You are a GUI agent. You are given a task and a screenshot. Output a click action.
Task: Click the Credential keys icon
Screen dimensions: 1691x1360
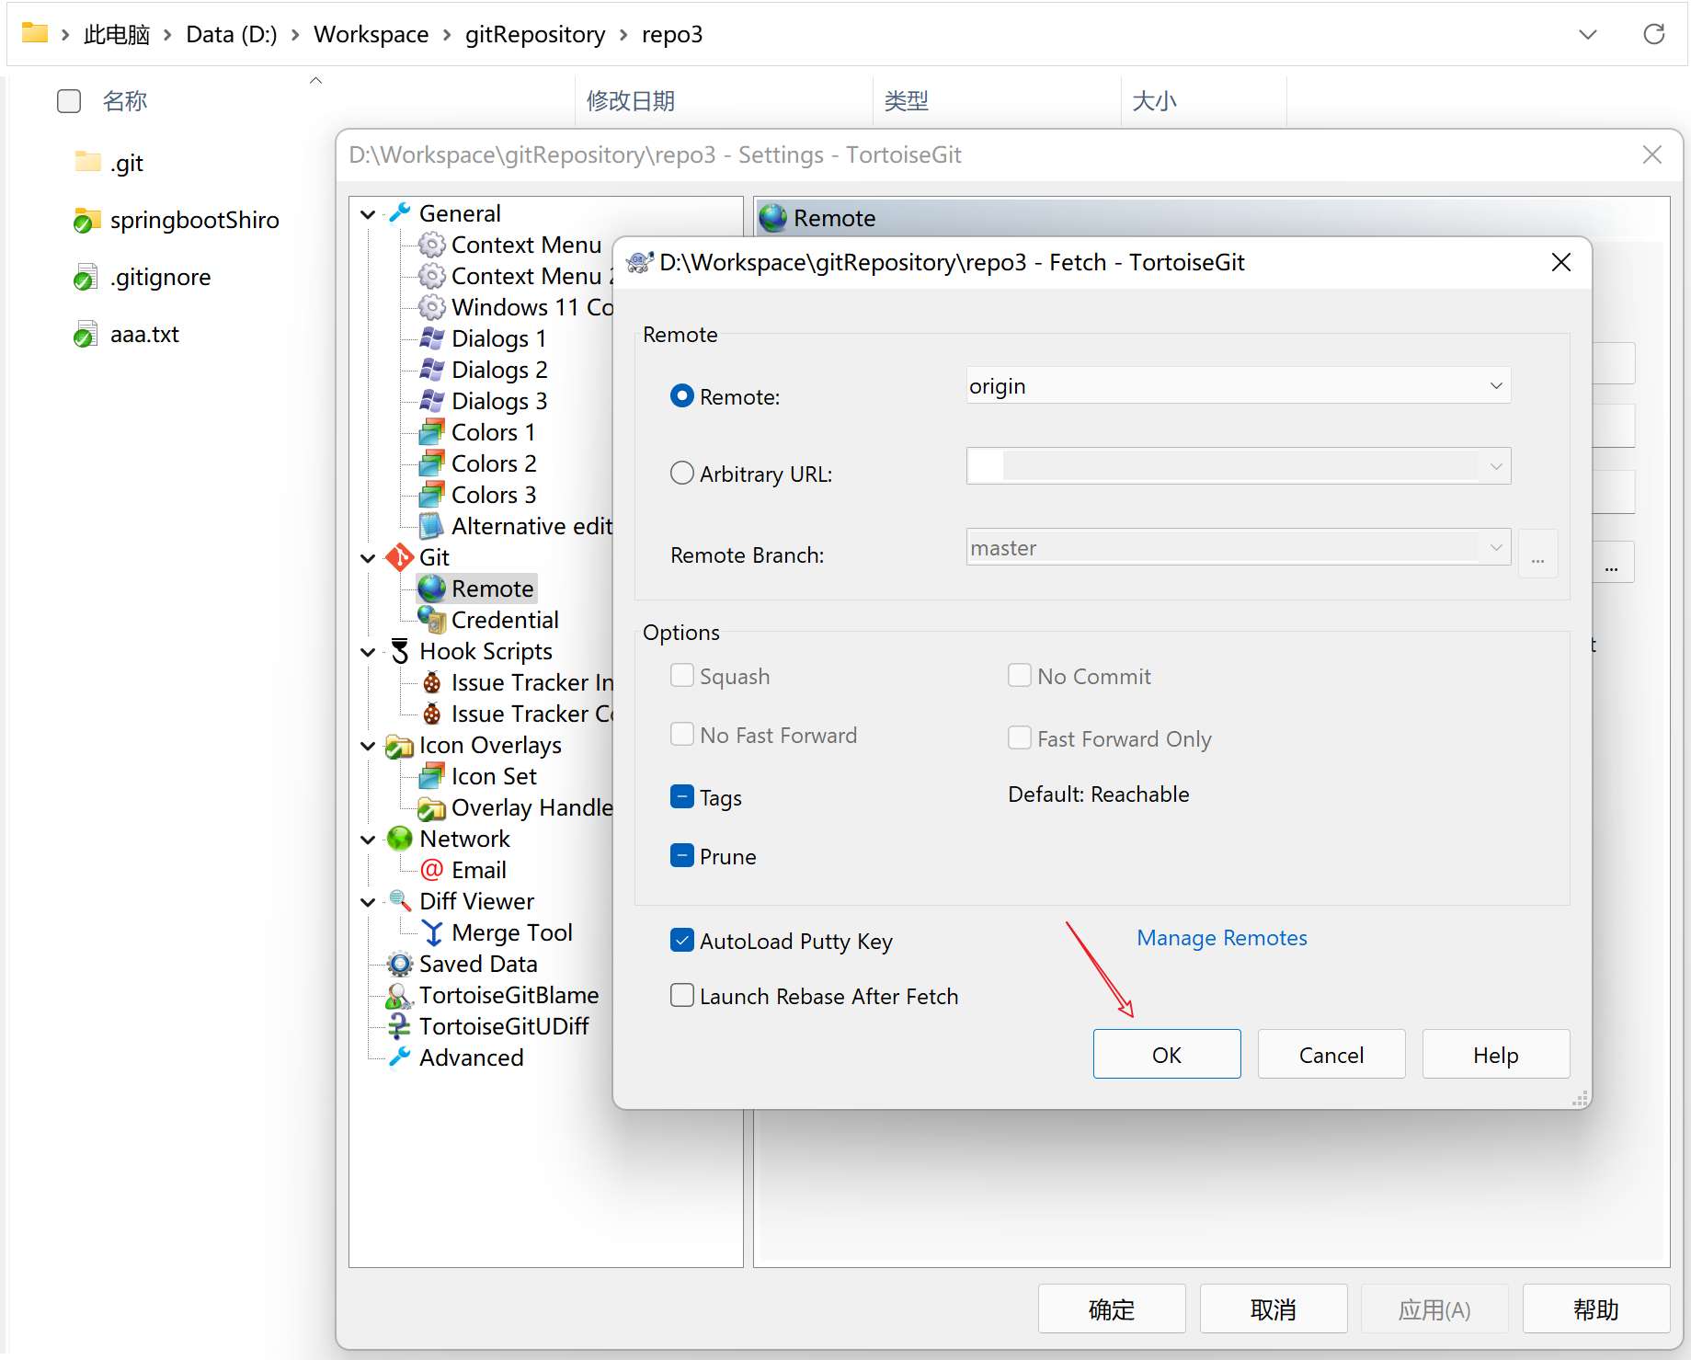click(x=431, y=620)
